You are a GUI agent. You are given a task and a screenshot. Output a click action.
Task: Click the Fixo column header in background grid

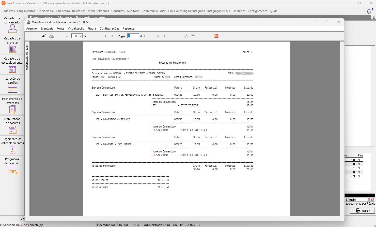(360, 155)
